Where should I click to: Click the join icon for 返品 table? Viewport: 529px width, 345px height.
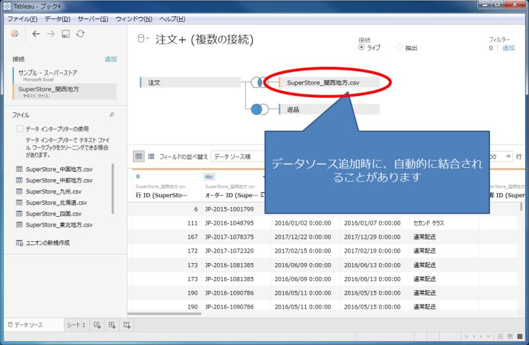pyautogui.click(x=259, y=109)
